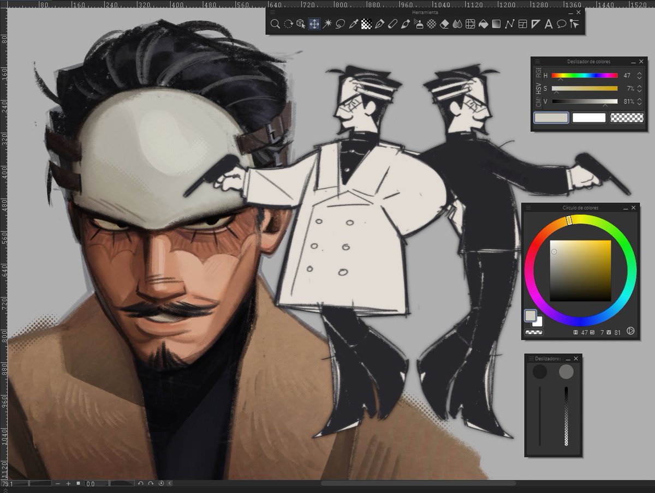Viewport: 655px width, 493px height.
Task: Open the Deslizador de colores menu icon
Action: [x=537, y=62]
